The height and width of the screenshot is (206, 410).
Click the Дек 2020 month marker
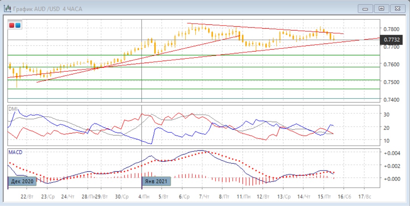23,181
